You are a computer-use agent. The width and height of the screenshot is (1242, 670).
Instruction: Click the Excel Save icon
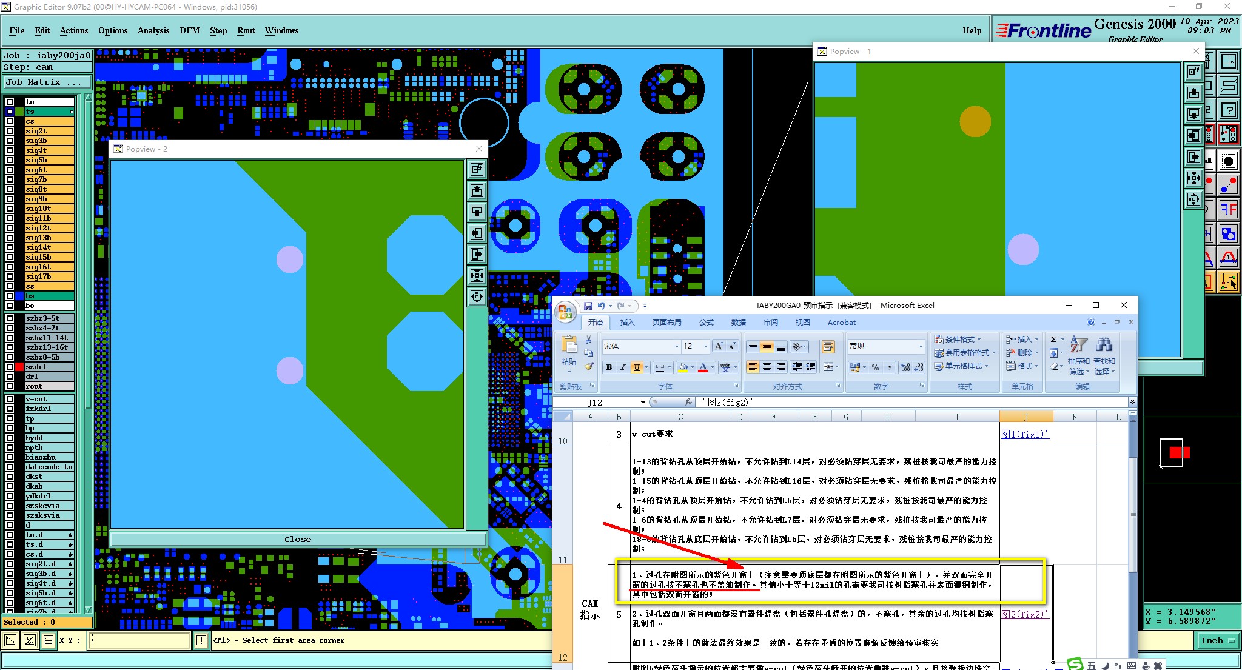click(x=588, y=306)
